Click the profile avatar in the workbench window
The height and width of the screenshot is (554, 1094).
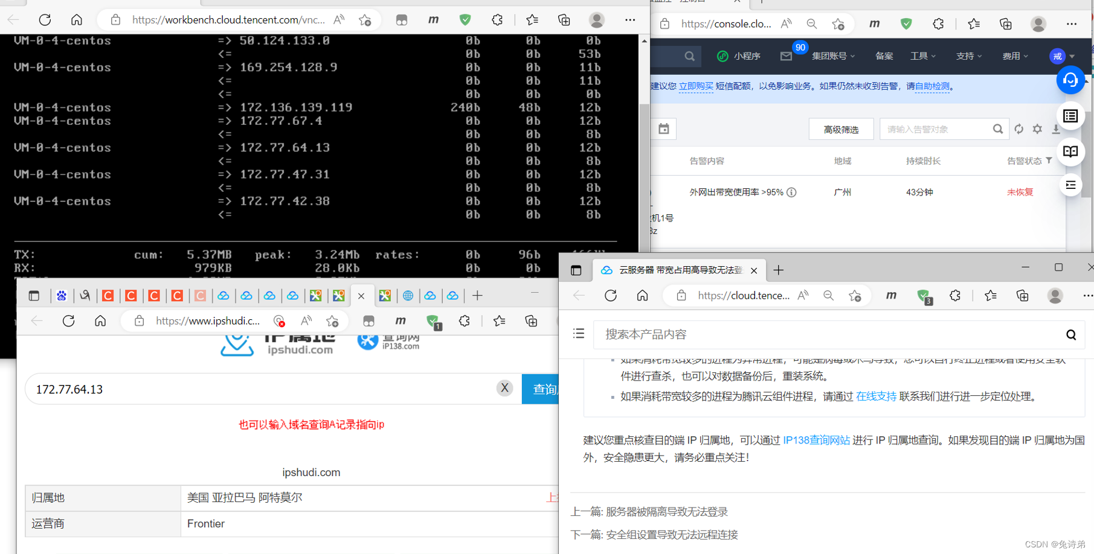click(597, 20)
